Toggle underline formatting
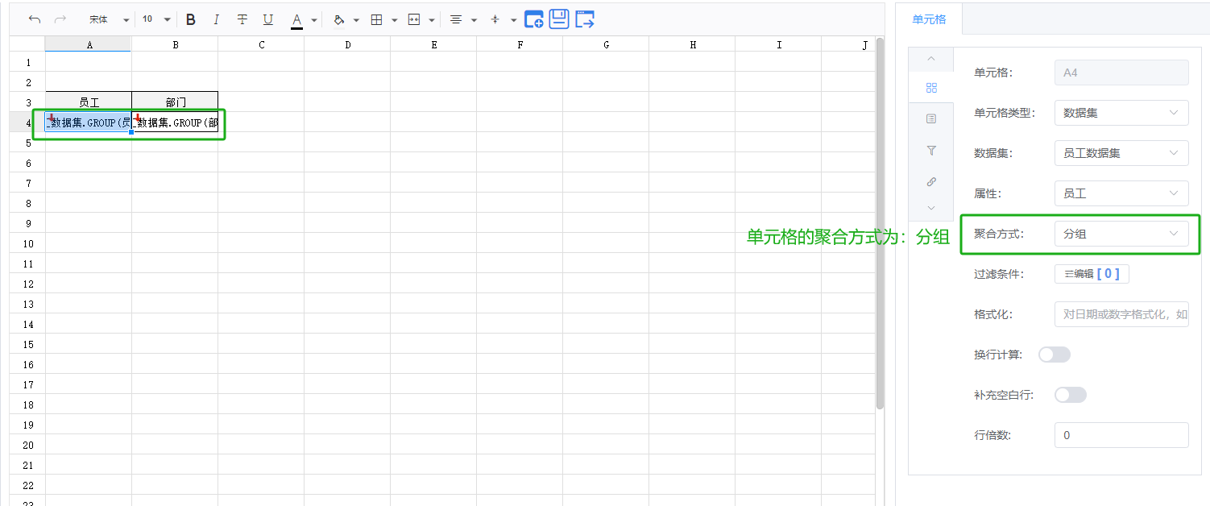This screenshot has width=1210, height=506. [268, 19]
